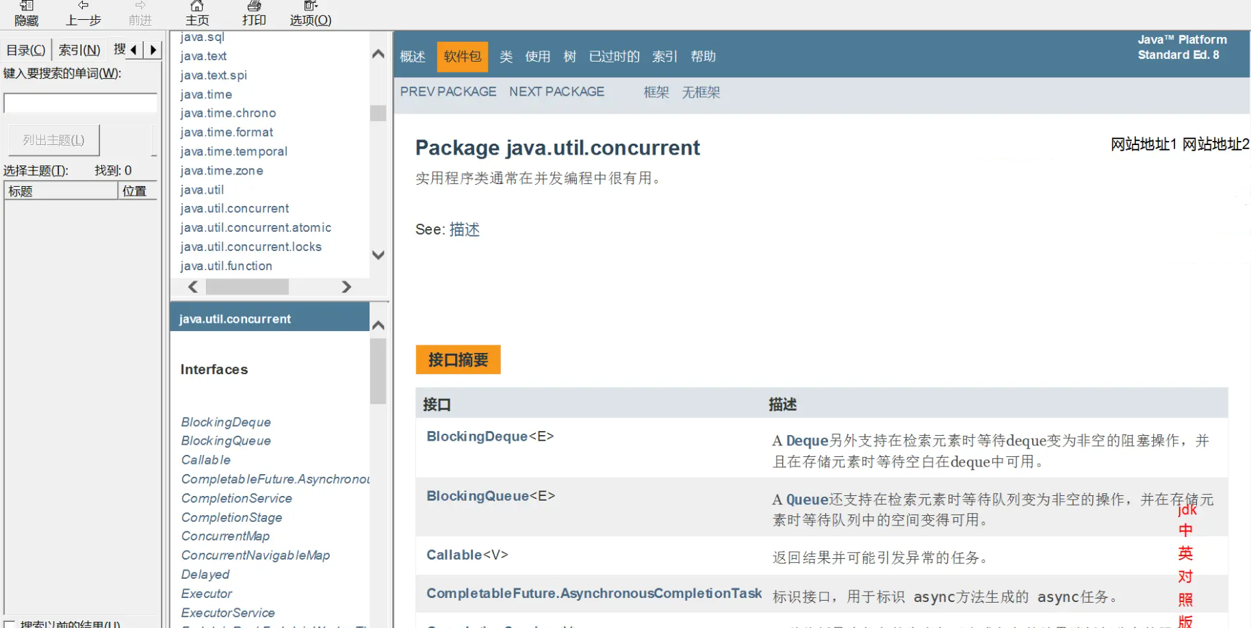Go to NEXT PACKAGE
Image resolution: width=1251 pixels, height=628 pixels.
(x=557, y=92)
